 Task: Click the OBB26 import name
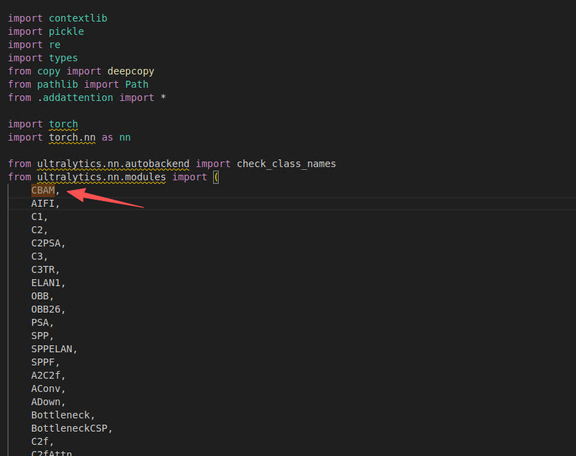[x=46, y=309]
